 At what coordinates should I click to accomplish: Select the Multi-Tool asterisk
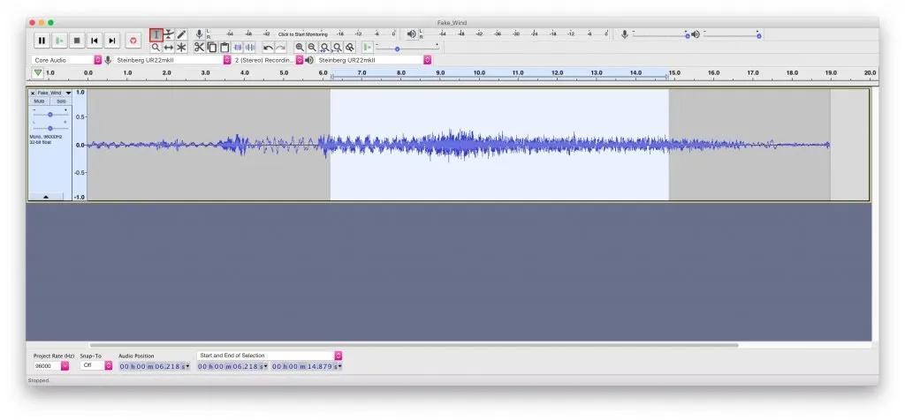point(181,48)
